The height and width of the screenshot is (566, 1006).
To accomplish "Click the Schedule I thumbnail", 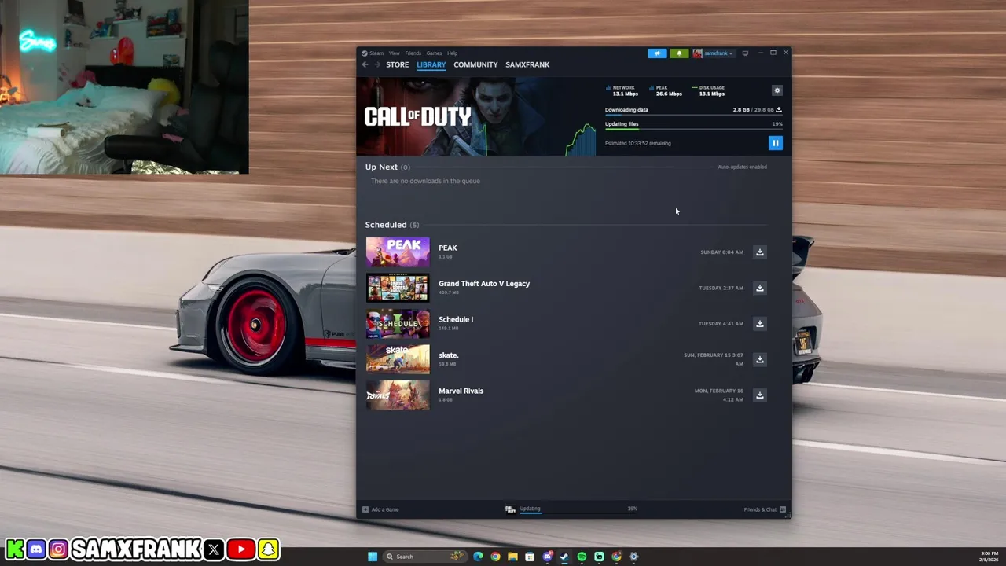I will [x=398, y=324].
